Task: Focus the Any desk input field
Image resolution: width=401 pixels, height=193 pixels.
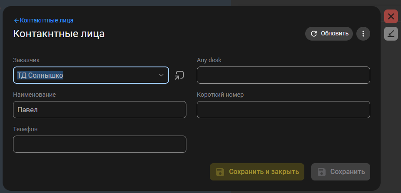Action: coord(283,75)
